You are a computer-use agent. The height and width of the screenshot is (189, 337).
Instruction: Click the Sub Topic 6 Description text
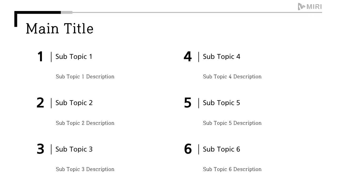[232, 169]
